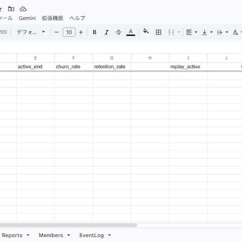Open the vertical align dropdown
242x242 pixels.
(x=207, y=32)
